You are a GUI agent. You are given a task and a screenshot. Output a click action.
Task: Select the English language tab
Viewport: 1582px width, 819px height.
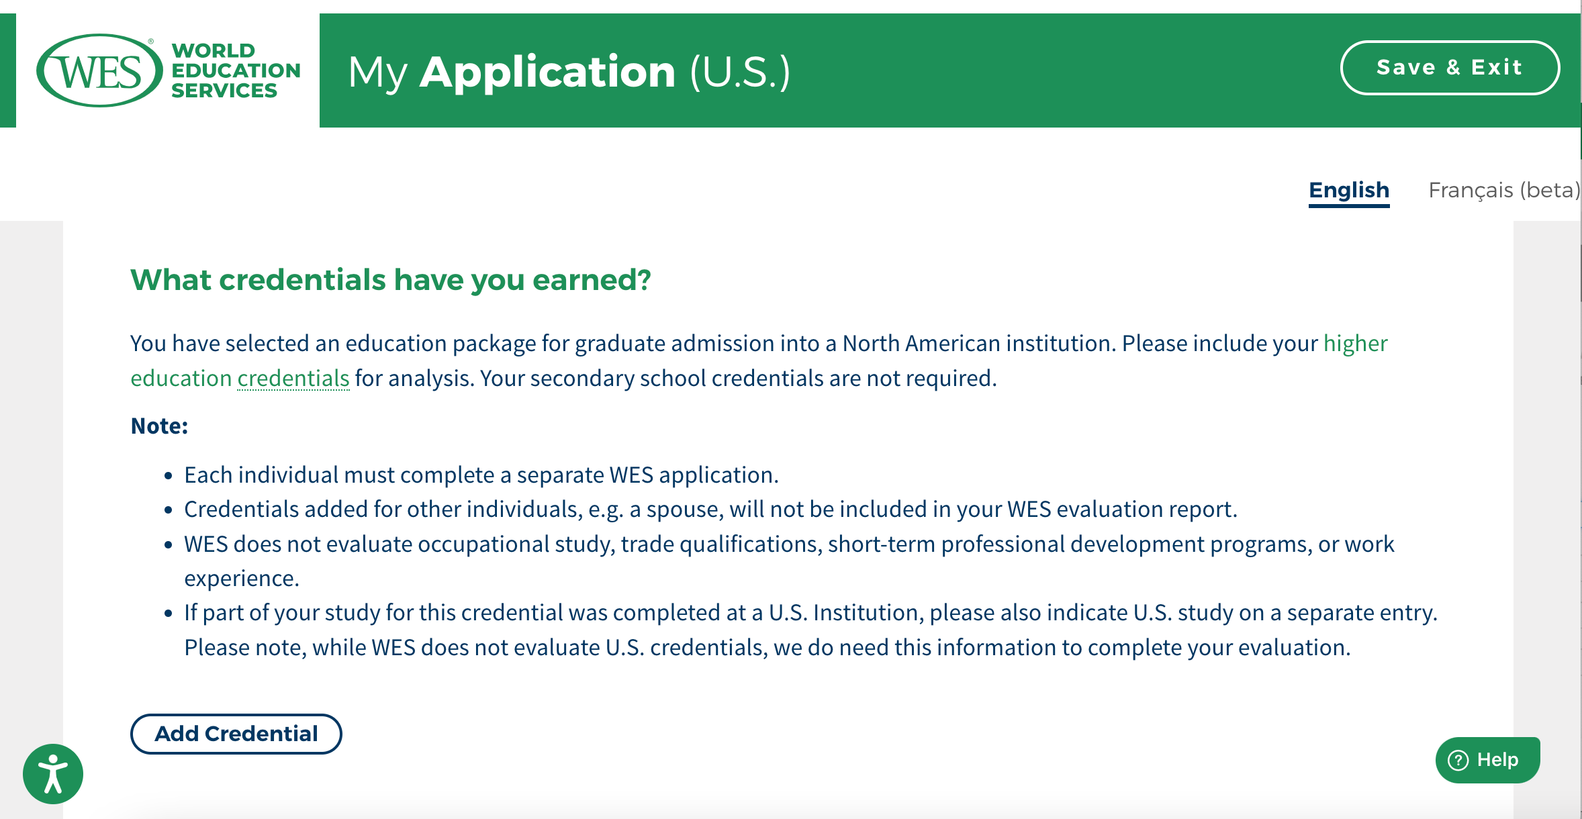pos(1348,190)
